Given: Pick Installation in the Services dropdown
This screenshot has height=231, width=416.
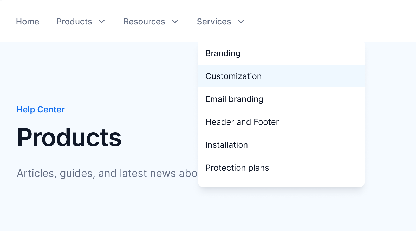Looking at the screenshot, I should (x=226, y=145).
